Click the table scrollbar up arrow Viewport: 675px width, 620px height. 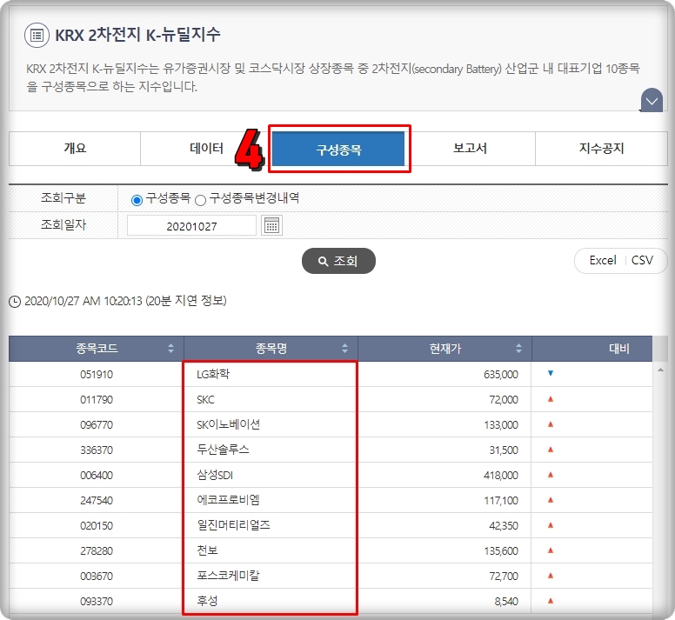pos(660,370)
